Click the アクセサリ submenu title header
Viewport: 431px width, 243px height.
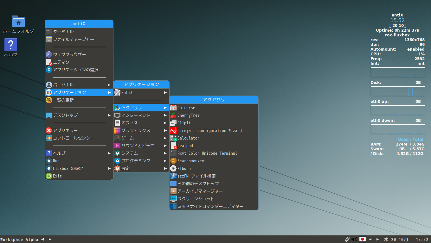(x=214, y=100)
